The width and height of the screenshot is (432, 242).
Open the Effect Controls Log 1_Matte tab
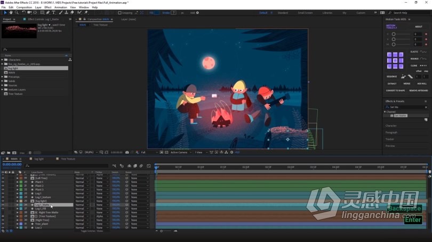[x=43, y=19]
